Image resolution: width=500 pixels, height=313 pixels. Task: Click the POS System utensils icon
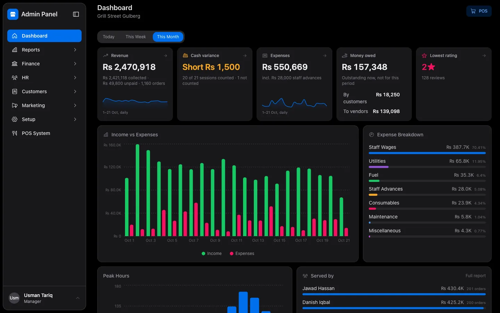click(15, 133)
